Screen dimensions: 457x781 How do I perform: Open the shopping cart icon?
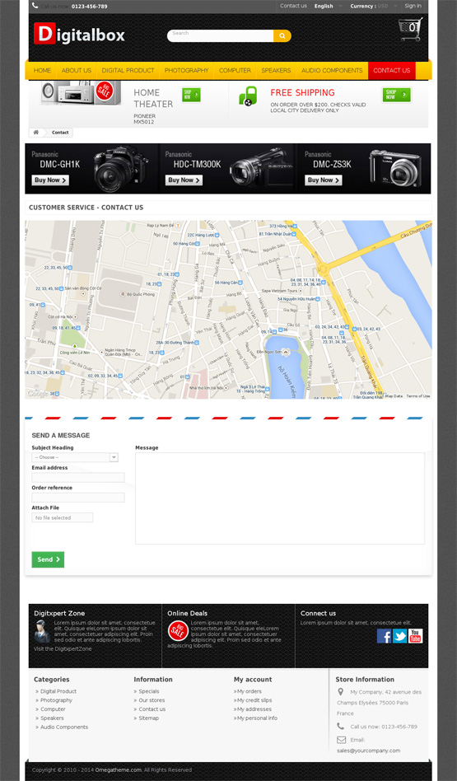point(411,30)
